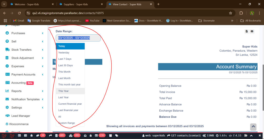Switch to Suppliers - Super Kids tab
This screenshot has width=264, height=139.
coord(81,4)
